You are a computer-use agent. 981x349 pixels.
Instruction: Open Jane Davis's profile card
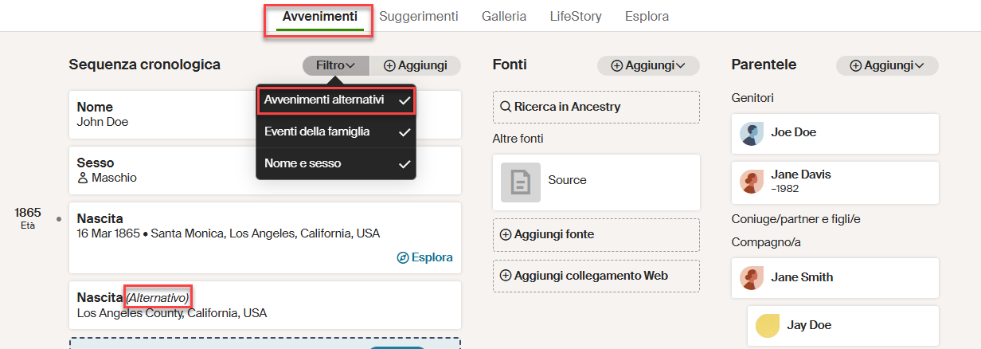835,182
